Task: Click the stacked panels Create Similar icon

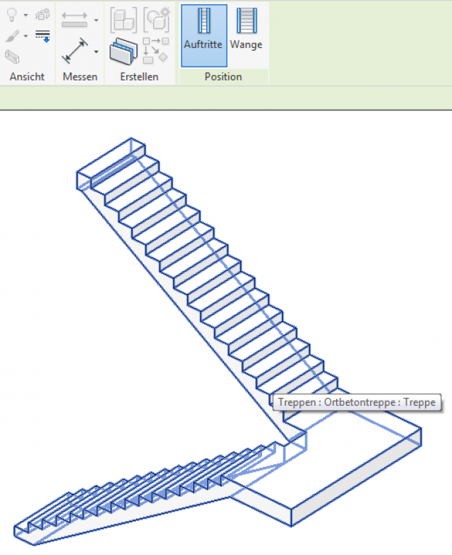Action: [124, 51]
